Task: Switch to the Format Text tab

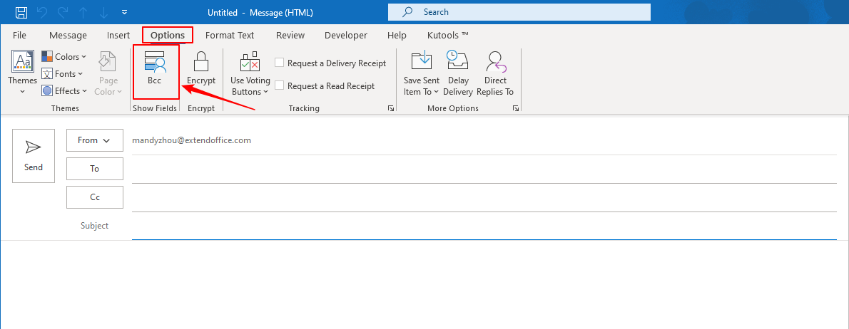Action: click(230, 35)
